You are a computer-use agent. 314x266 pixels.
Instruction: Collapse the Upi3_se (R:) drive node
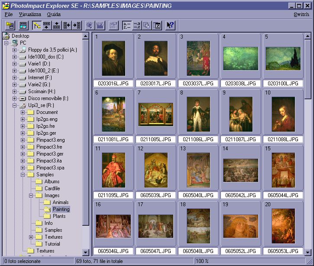coord(14,105)
